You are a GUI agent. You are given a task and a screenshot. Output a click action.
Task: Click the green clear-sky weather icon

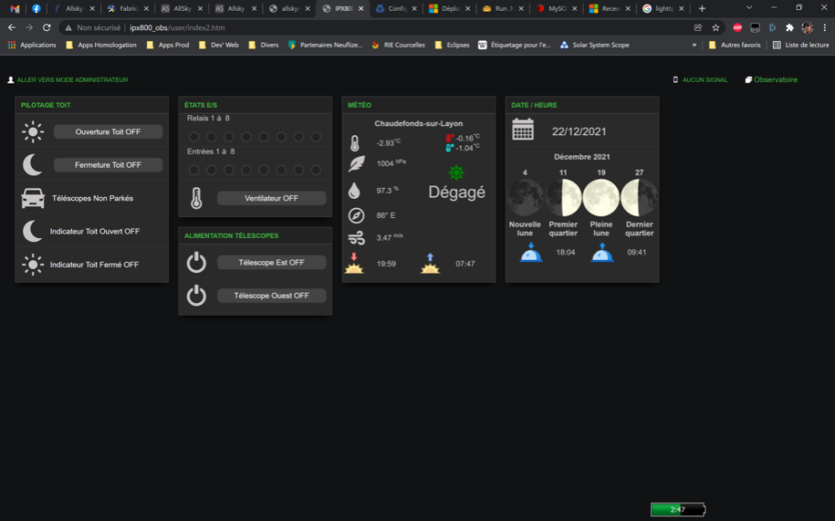(456, 173)
